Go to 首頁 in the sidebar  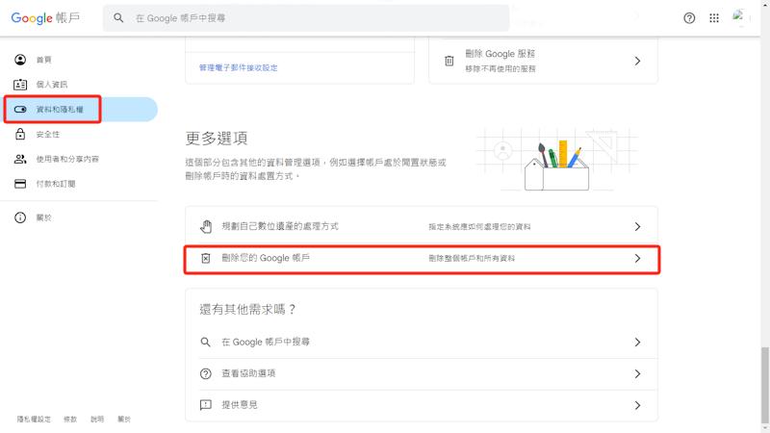point(43,60)
